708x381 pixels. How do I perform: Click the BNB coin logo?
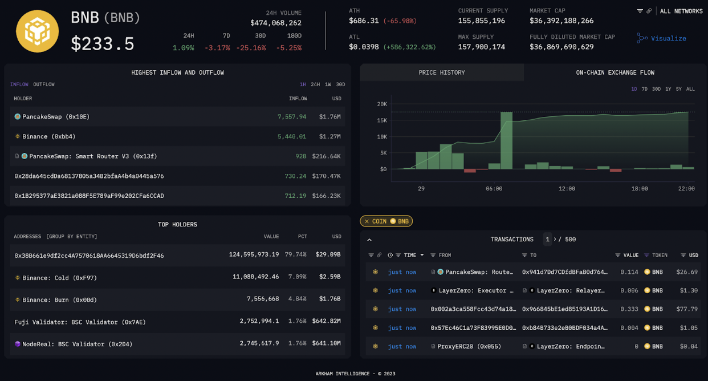click(38, 31)
